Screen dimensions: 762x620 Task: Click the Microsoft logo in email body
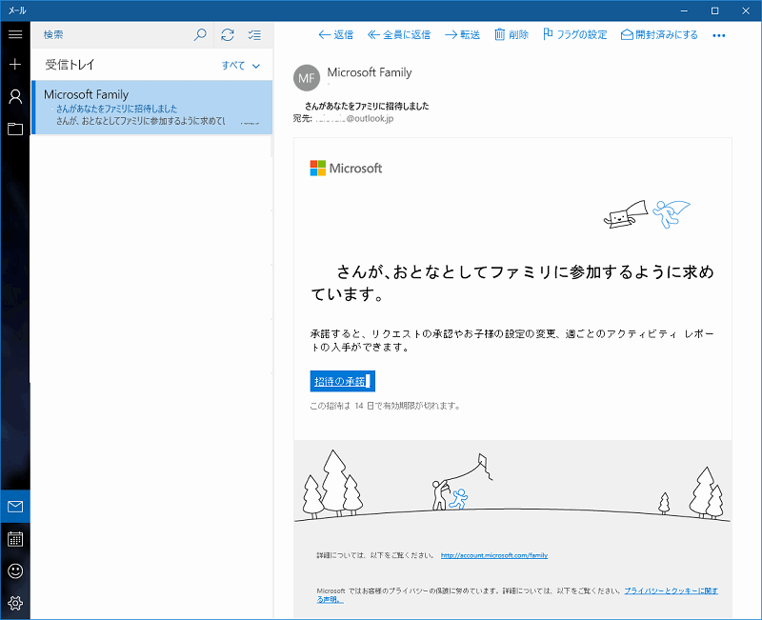[346, 169]
